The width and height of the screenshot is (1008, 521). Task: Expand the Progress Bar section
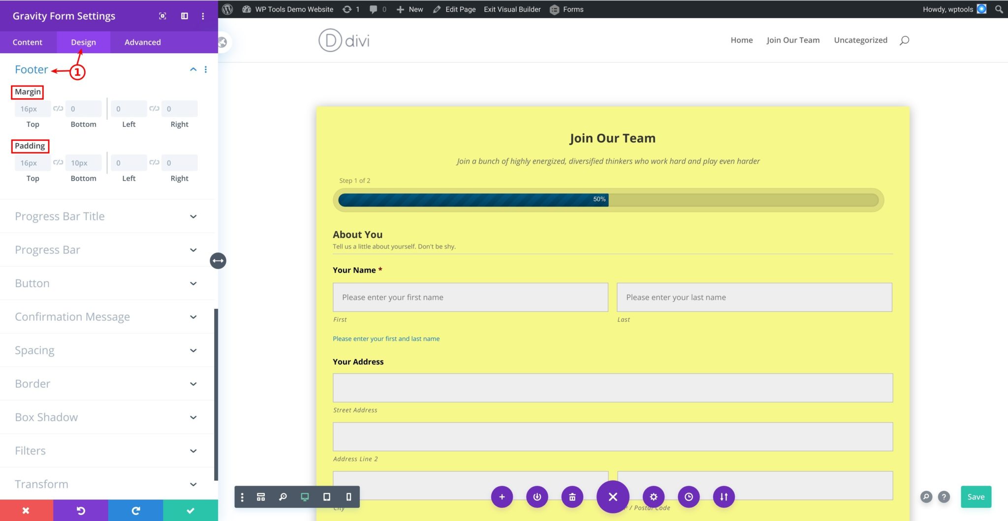(x=106, y=250)
